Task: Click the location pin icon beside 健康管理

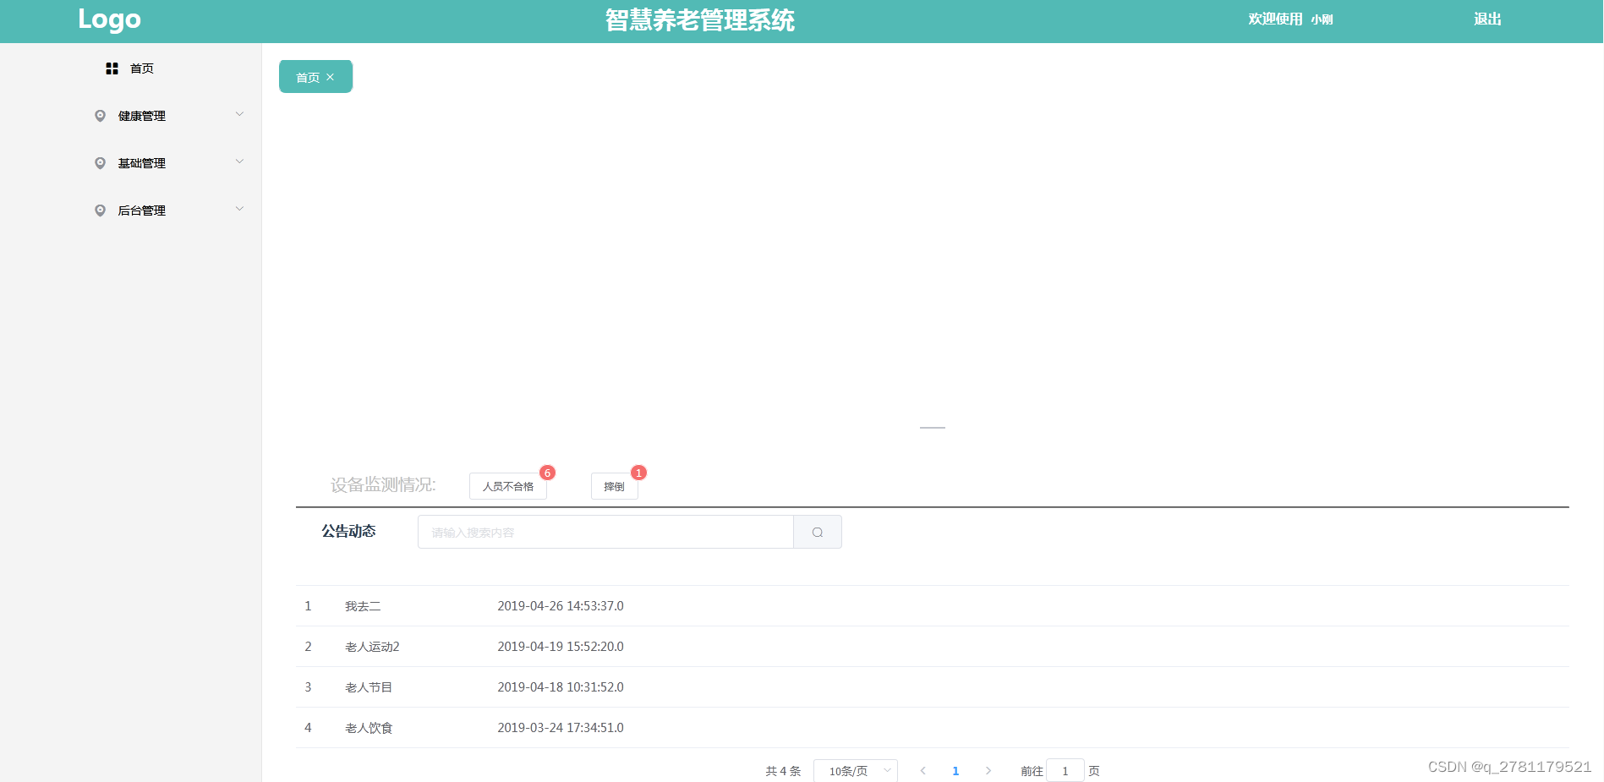Action: tap(100, 116)
